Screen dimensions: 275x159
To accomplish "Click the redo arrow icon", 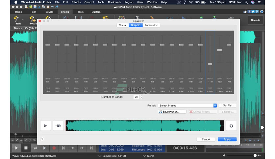I will click(x=57, y=7).
